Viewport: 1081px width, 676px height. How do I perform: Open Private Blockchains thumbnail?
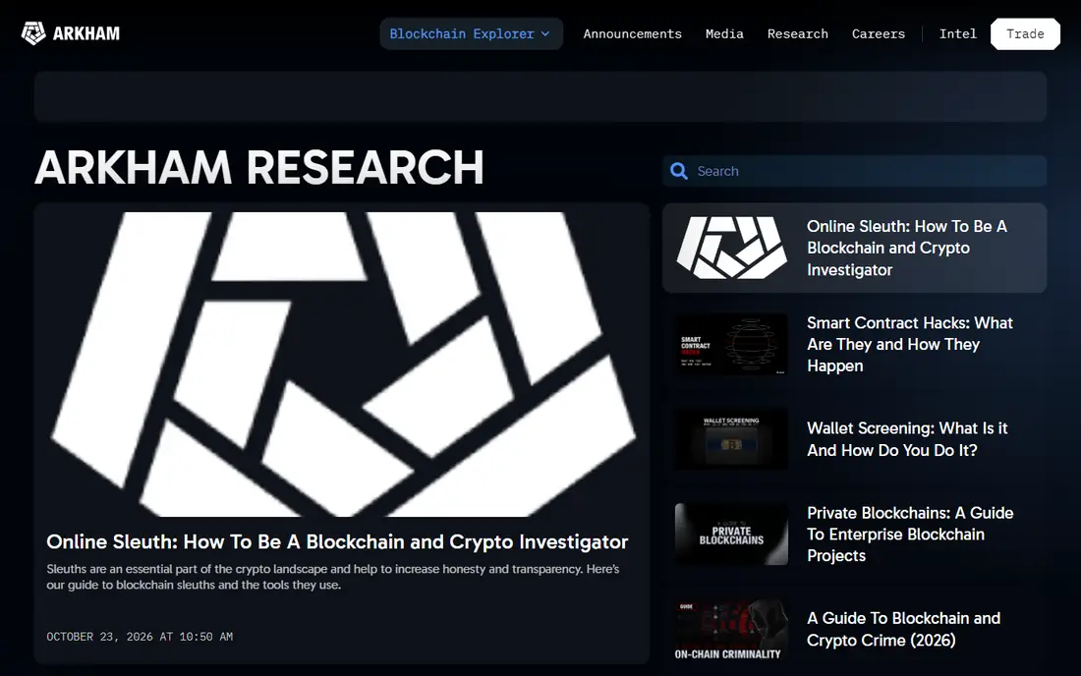[731, 535]
